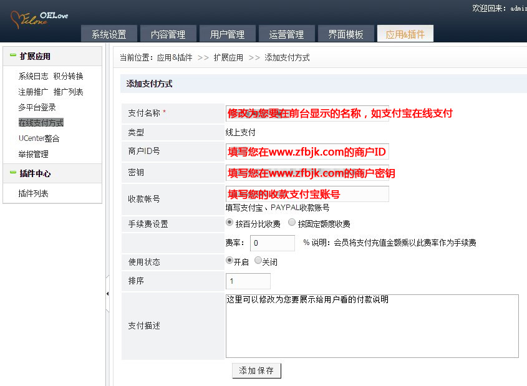Screen dimensions: 527x386
Task: Collapse sidebar with the left arrow handle
Action: pyautogui.click(x=107, y=294)
